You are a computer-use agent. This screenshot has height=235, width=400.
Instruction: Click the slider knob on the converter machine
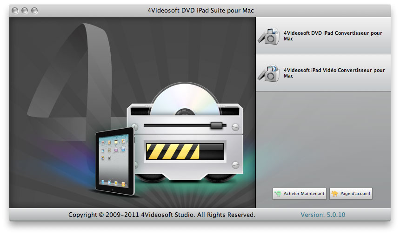(x=215, y=125)
